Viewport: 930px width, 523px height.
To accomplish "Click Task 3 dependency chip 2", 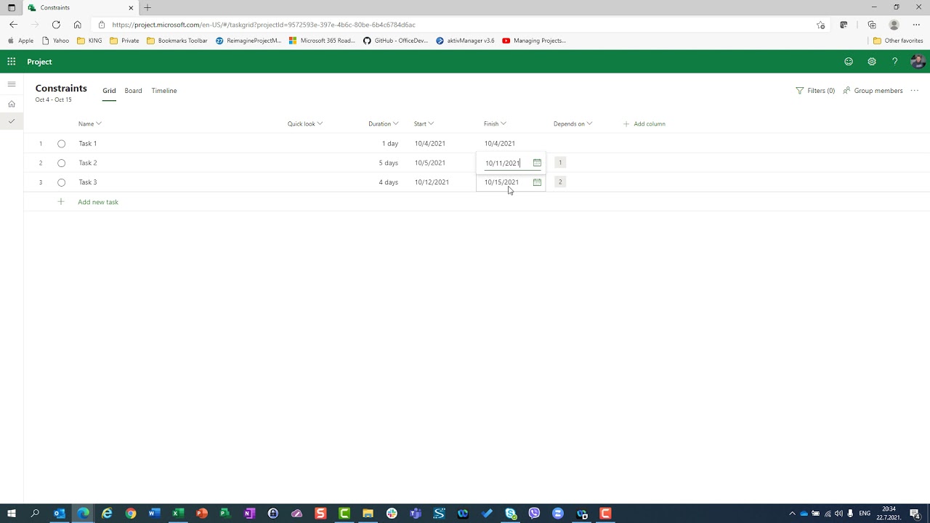I will [560, 182].
